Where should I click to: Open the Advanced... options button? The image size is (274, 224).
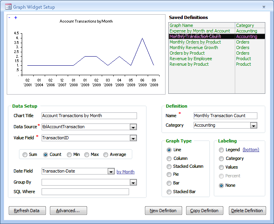coord(68,211)
